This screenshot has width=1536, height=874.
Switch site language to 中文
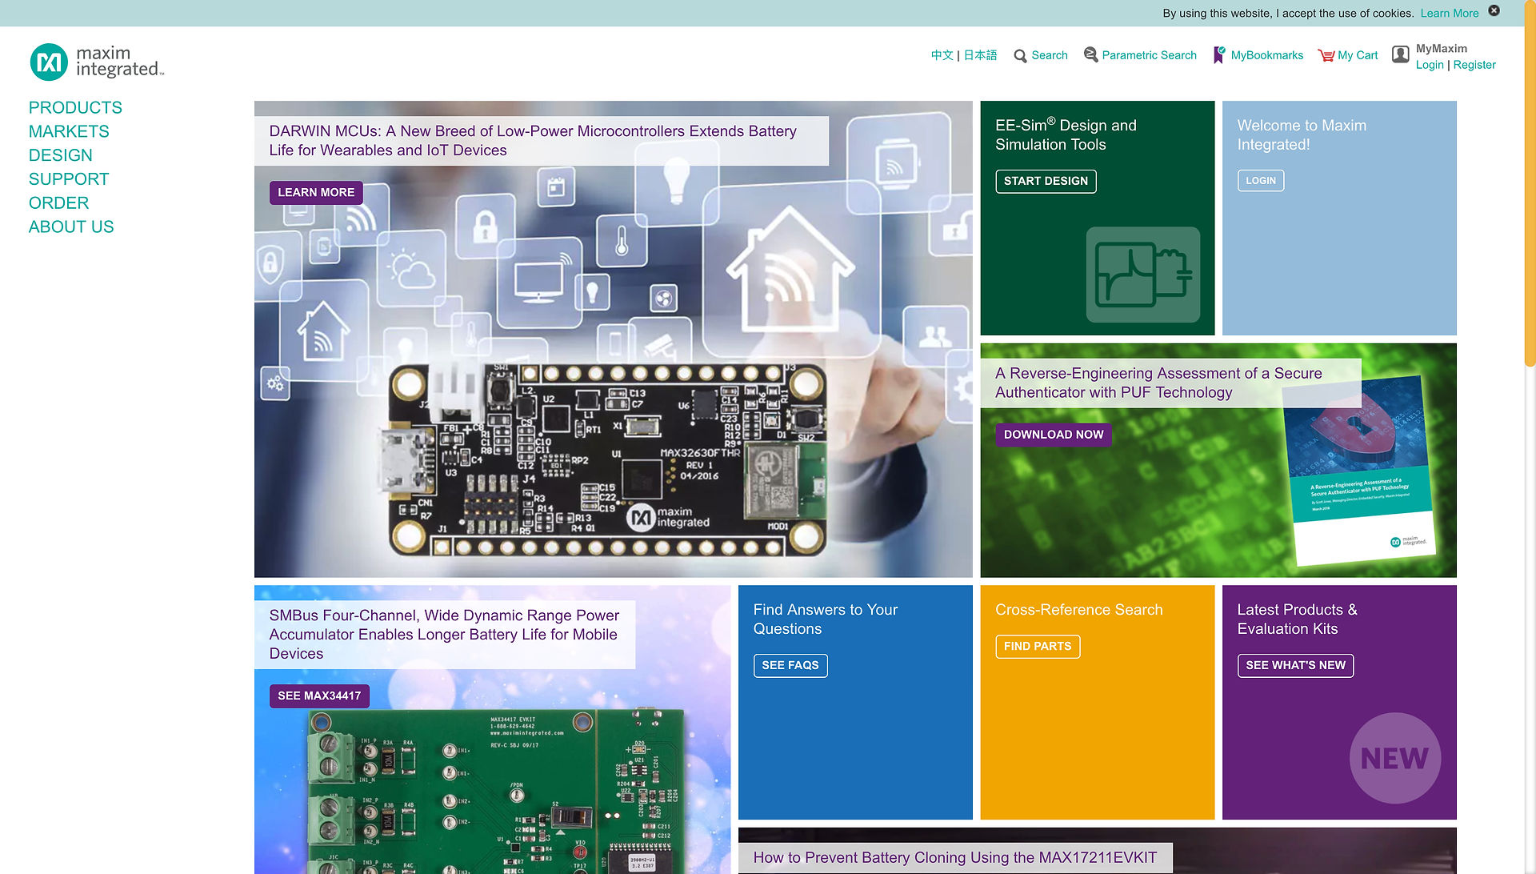942,55
